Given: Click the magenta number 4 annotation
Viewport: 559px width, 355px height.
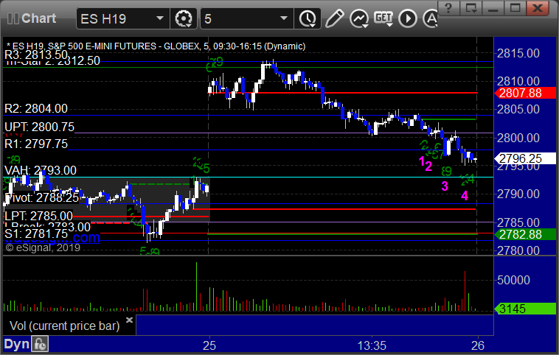Looking at the screenshot, I should 465,195.
